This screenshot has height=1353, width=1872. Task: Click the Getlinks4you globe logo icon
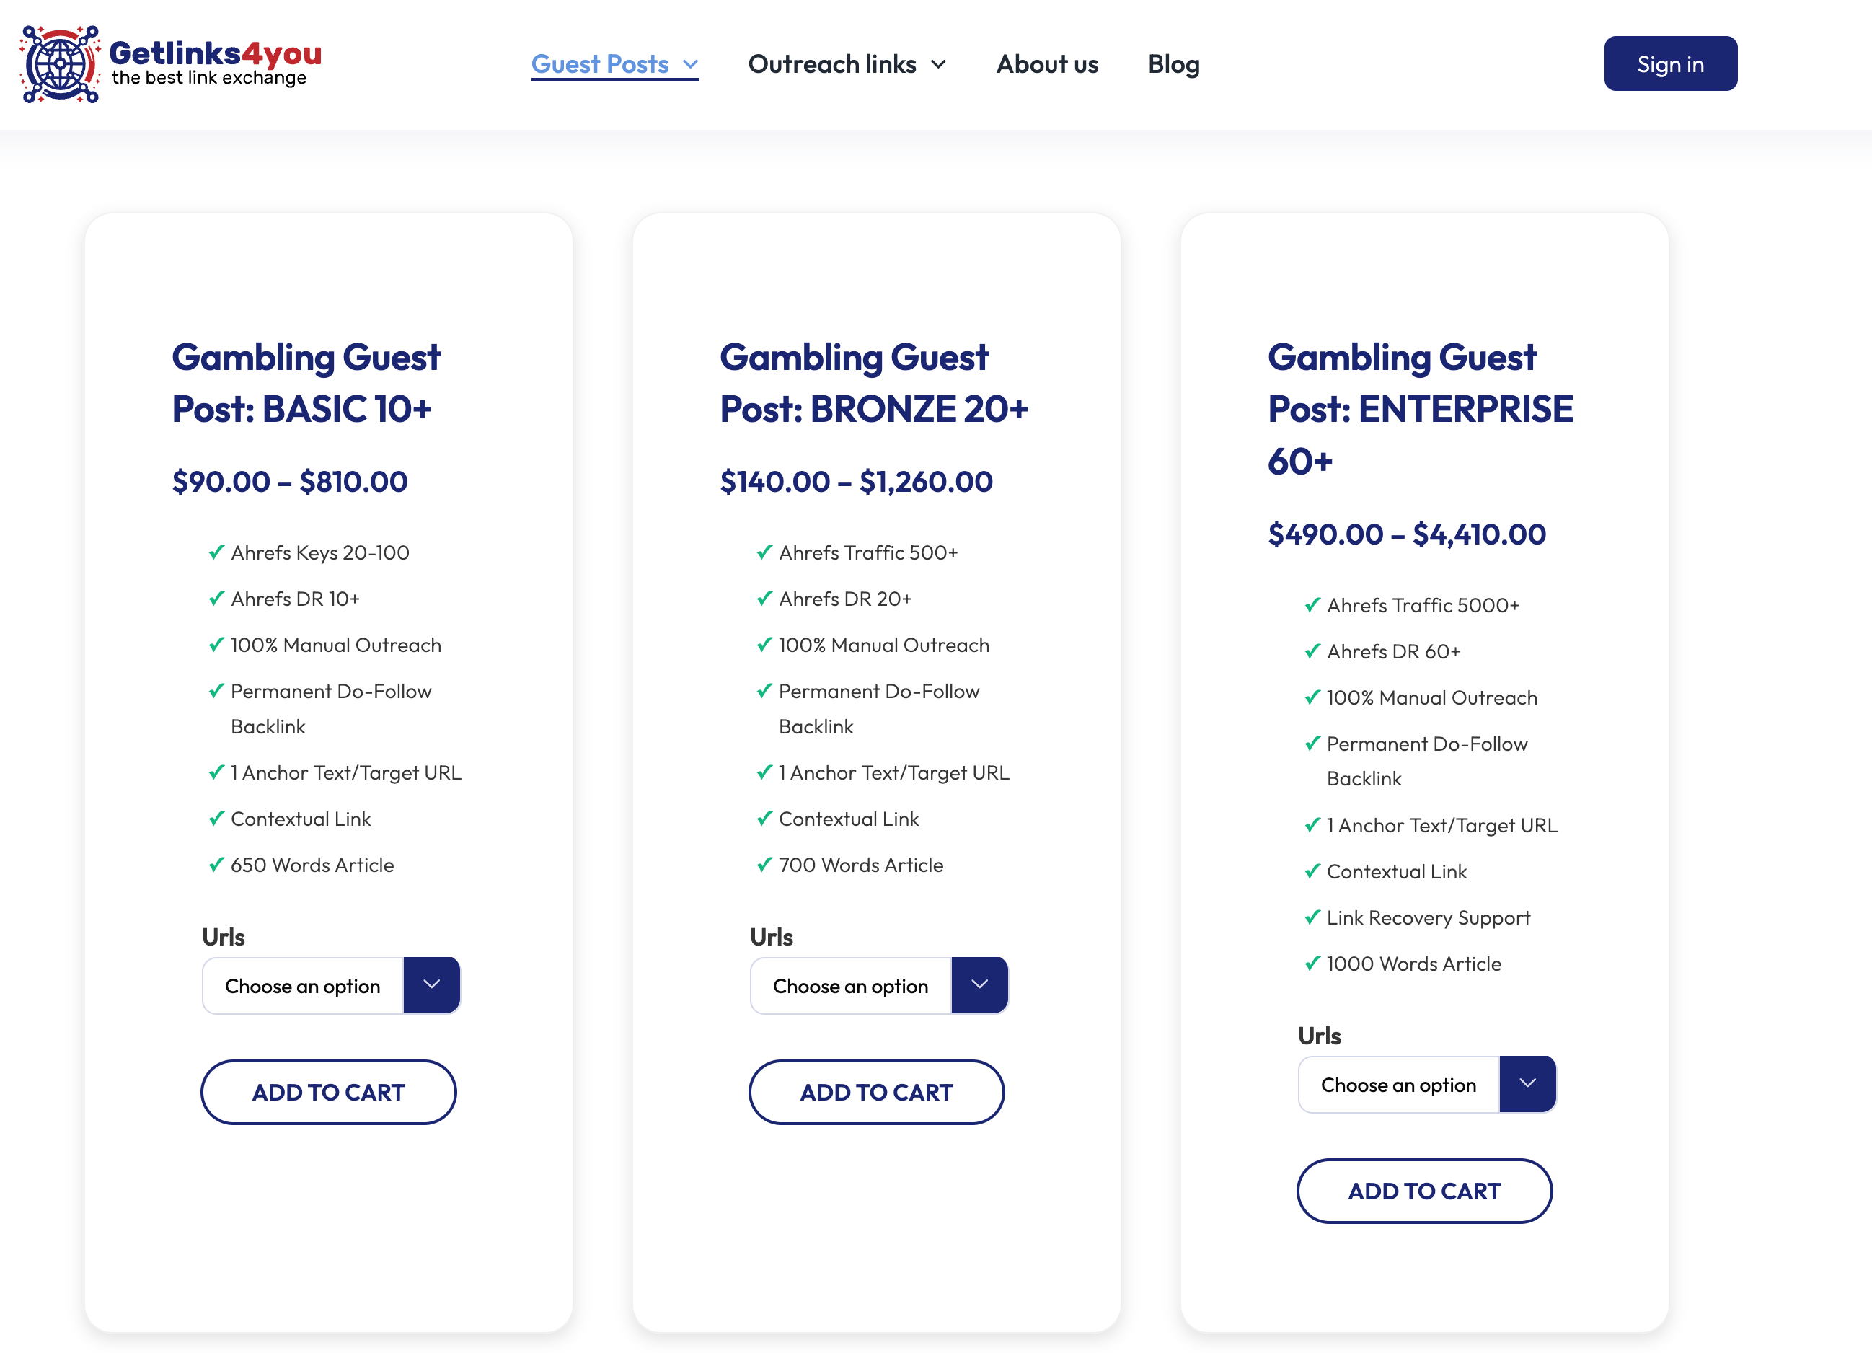point(59,63)
